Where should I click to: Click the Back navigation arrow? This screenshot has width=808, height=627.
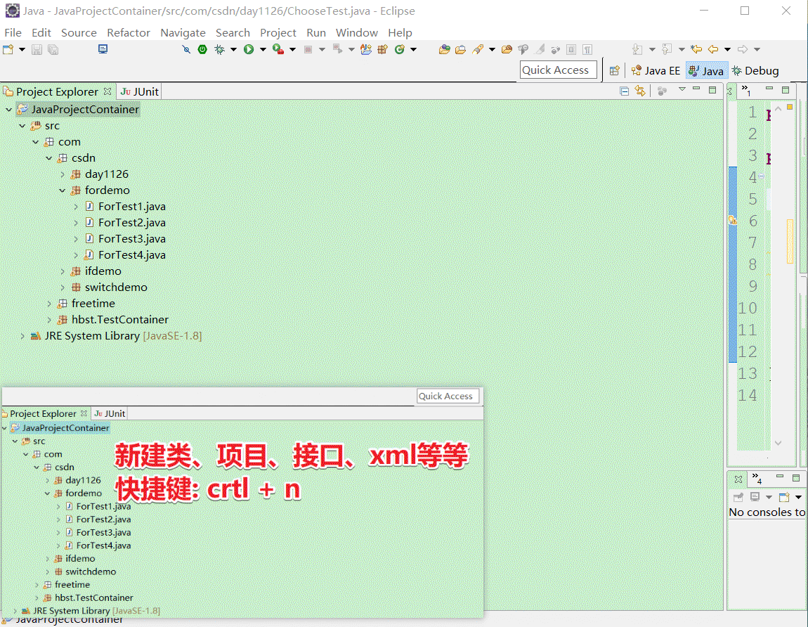coord(713,49)
